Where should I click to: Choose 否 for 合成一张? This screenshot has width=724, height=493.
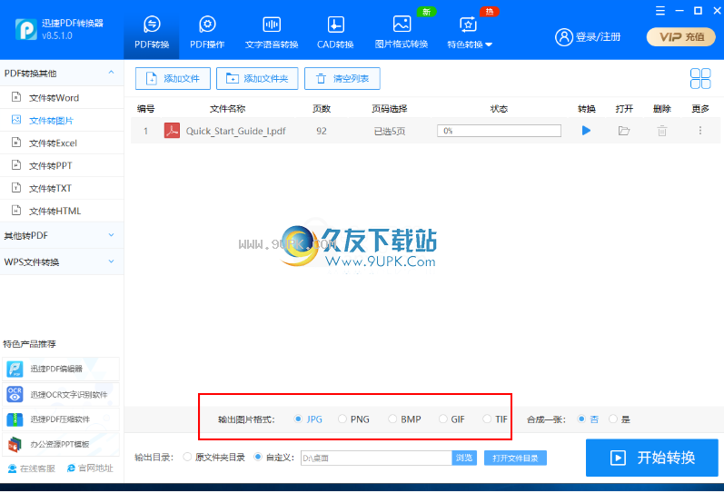click(x=588, y=419)
